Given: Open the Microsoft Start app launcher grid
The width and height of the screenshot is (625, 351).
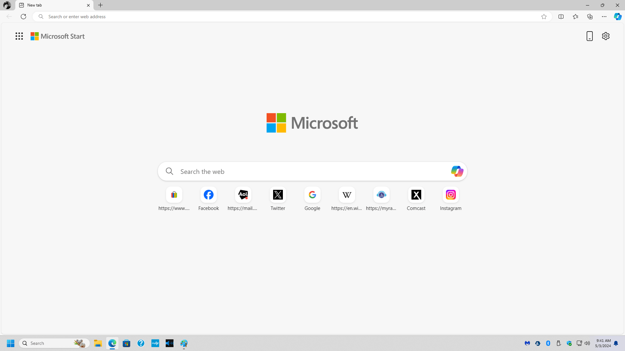Looking at the screenshot, I should 19,36.
